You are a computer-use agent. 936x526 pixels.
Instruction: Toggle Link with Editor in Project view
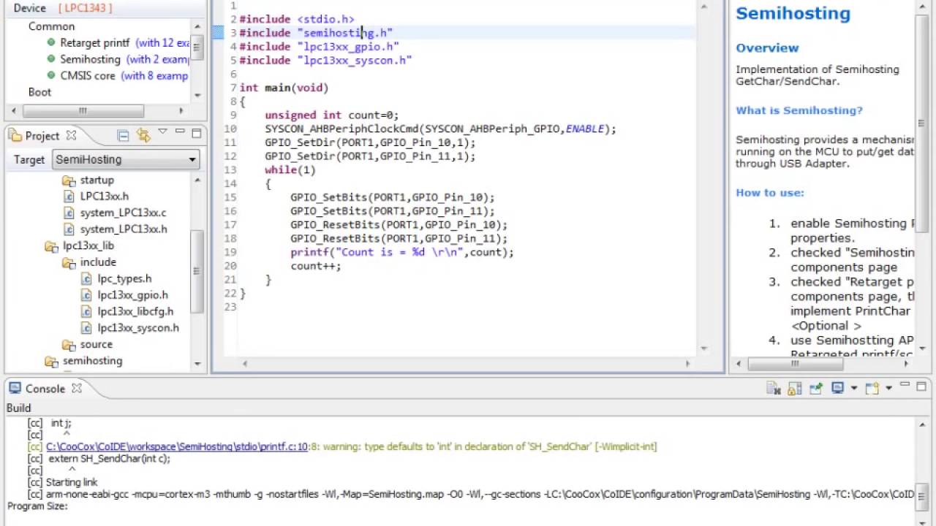[143, 135]
